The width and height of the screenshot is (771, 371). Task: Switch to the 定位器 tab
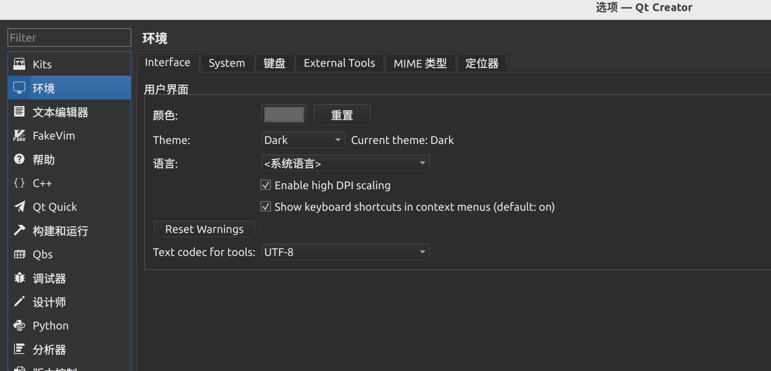[482, 63]
